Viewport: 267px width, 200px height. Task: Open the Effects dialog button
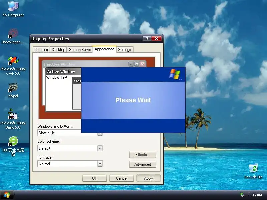tap(143, 155)
